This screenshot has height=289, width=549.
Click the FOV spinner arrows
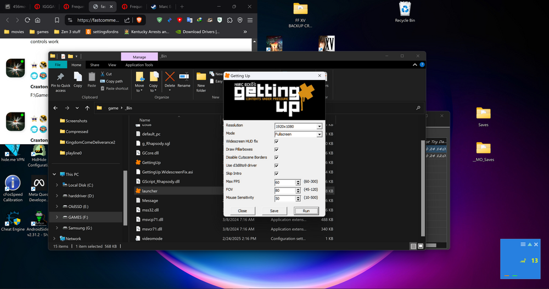(x=298, y=190)
